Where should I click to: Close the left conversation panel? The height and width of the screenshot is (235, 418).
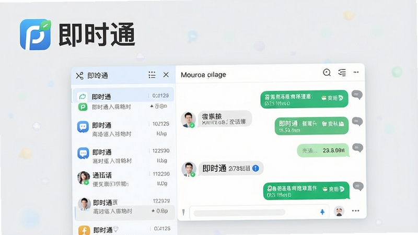click(166, 75)
